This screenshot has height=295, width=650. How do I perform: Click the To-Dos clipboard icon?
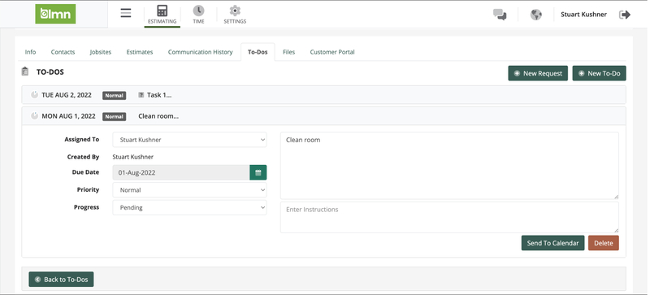click(25, 72)
